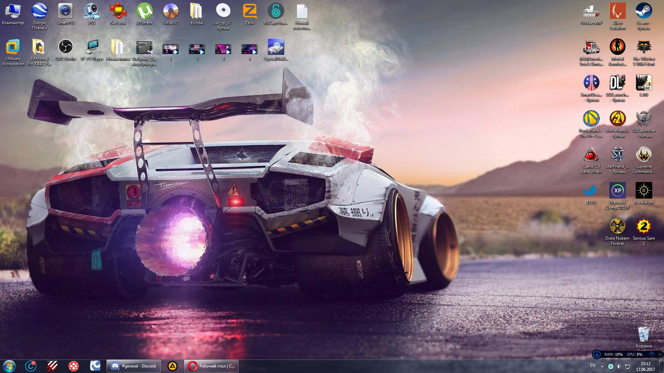Launch Borderlands The Pre-Sequel
The image size is (664, 373).
point(591,124)
